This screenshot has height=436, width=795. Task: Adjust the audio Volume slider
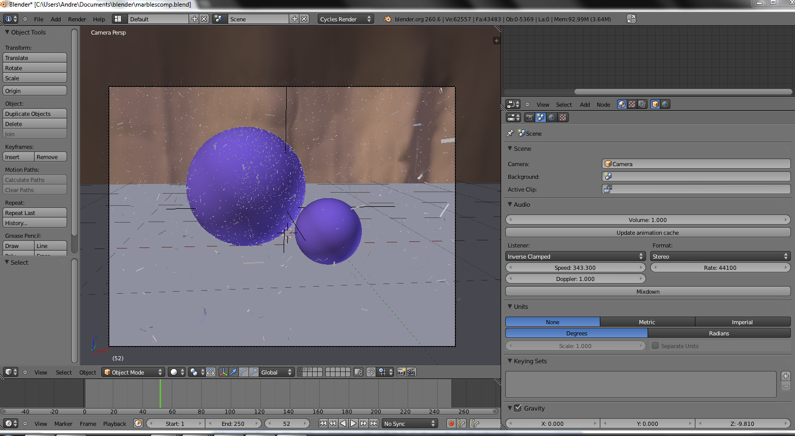click(648, 220)
